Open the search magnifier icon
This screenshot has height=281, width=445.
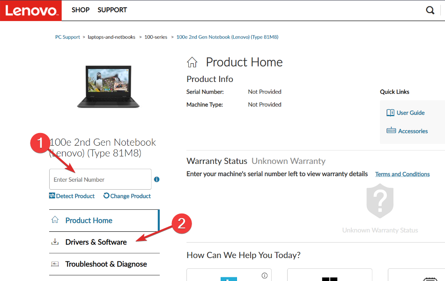pos(430,10)
